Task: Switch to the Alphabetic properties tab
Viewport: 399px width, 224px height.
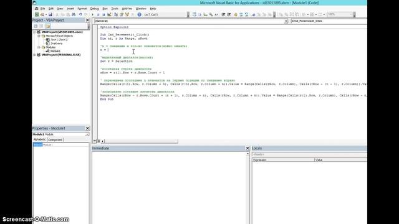Action: click(x=39, y=139)
